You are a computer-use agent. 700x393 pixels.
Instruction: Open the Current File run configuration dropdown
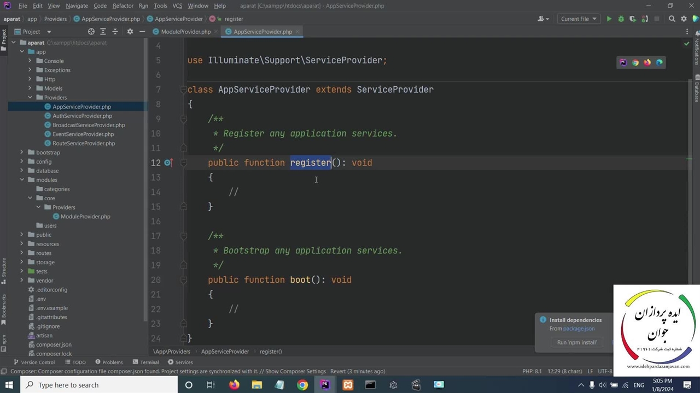click(x=578, y=19)
